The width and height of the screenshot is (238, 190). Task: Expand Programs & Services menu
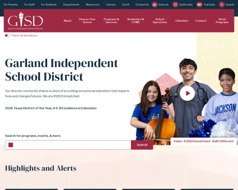click(x=111, y=21)
